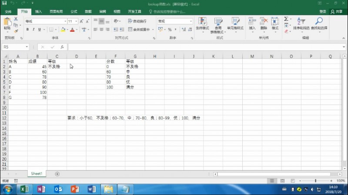Expand the formula bar chevron

pyautogui.click(x=344, y=47)
